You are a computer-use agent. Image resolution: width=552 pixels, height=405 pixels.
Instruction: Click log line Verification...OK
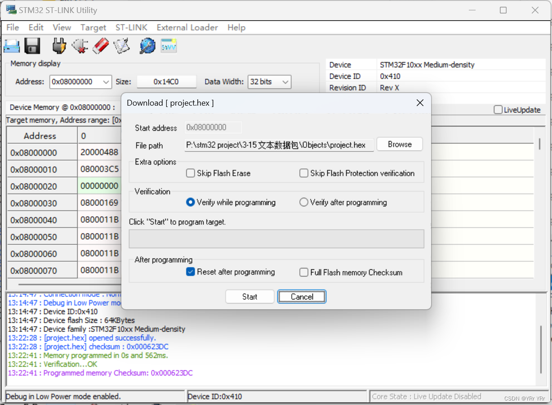[53, 364]
